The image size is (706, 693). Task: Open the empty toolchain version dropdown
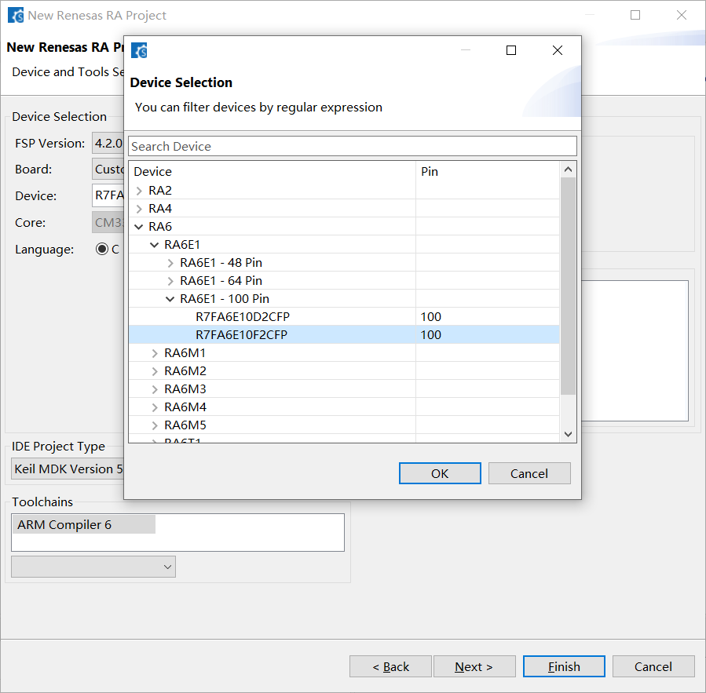(x=93, y=567)
